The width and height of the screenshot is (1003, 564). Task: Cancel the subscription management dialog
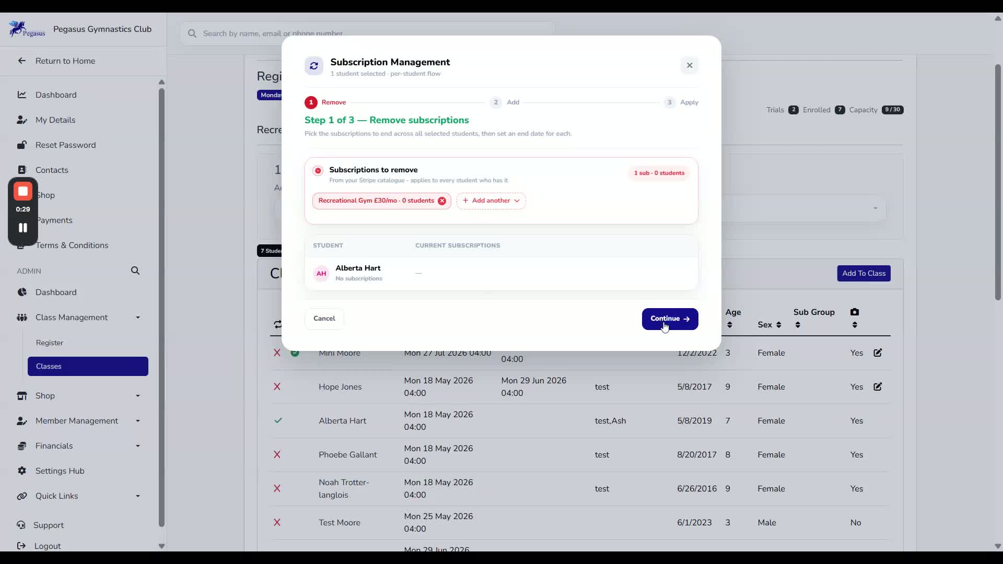point(324,319)
